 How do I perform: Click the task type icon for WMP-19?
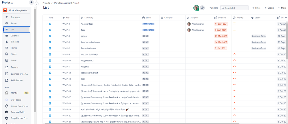[x=50, y=109]
